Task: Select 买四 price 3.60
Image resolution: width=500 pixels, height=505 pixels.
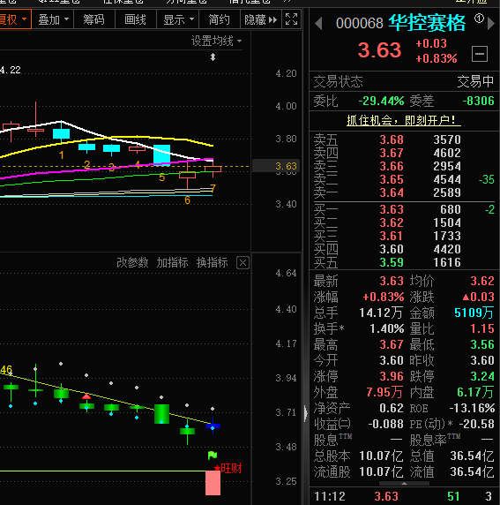Action: [392, 249]
